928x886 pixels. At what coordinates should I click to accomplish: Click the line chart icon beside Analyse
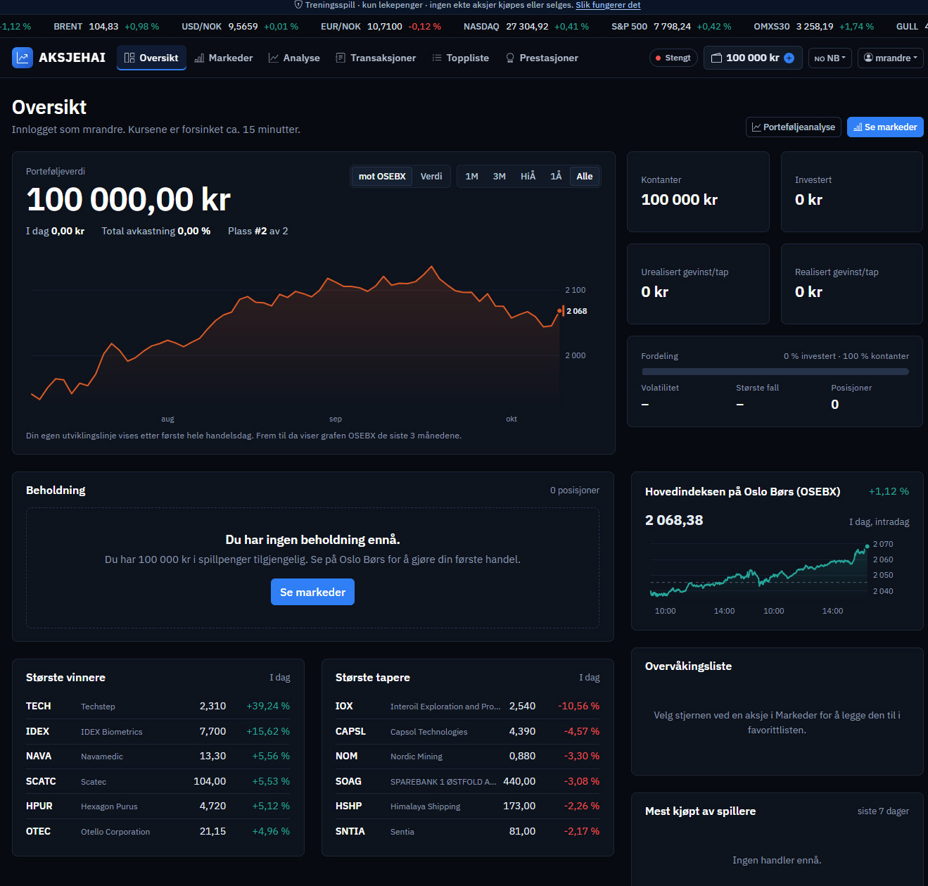[x=274, y=58]
